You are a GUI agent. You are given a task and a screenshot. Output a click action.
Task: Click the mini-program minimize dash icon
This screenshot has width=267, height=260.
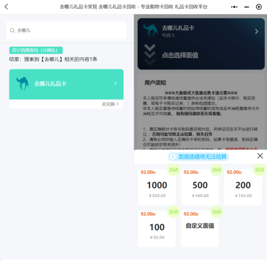click(x=247, y=7)
